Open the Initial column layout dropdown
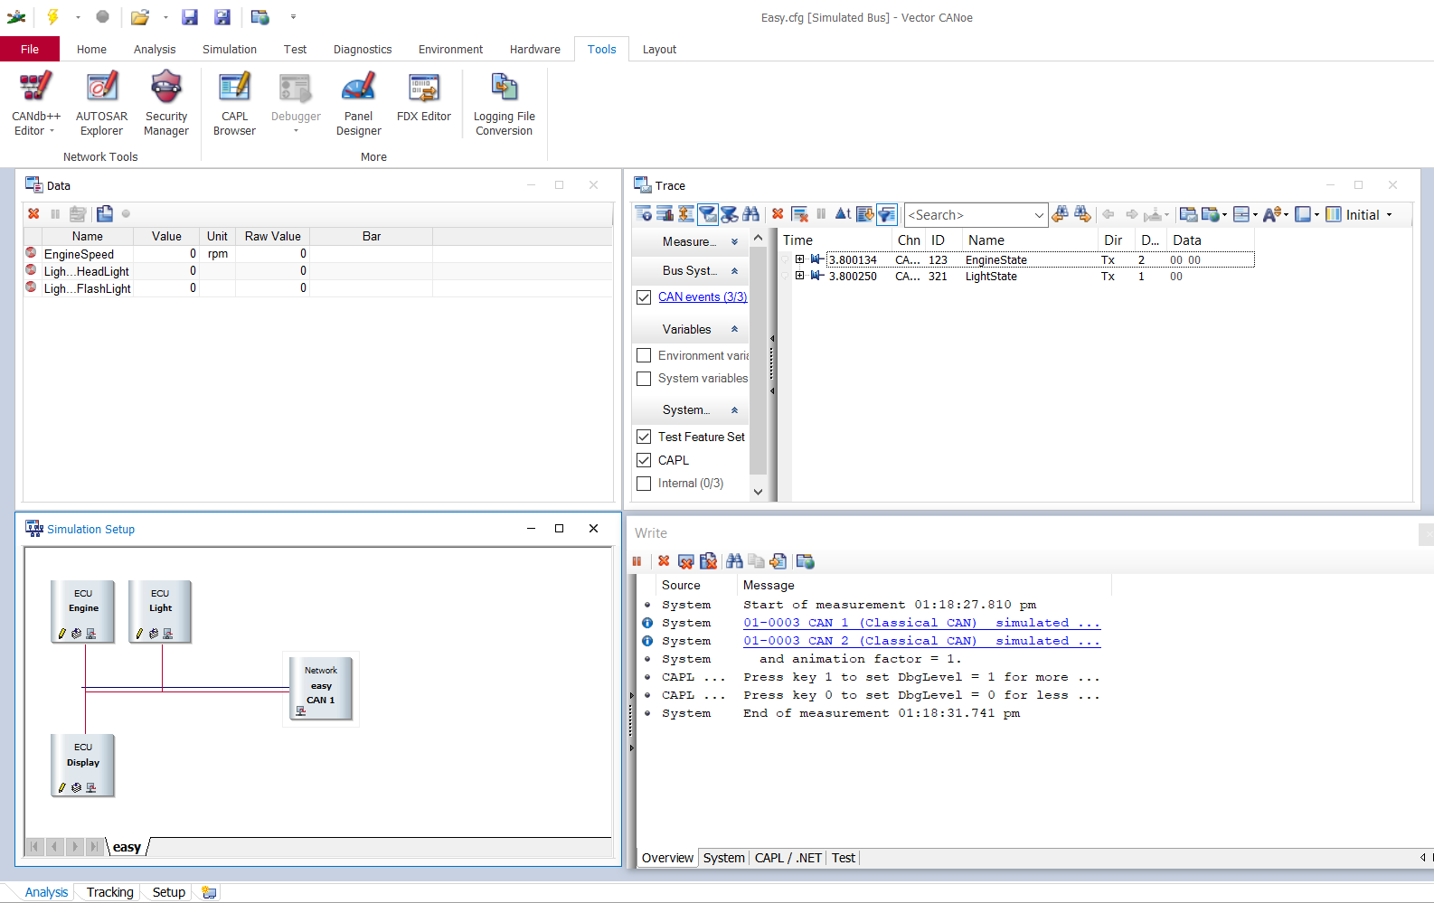Viewport: 1434px width, 903px height. tap(1390, 215)
